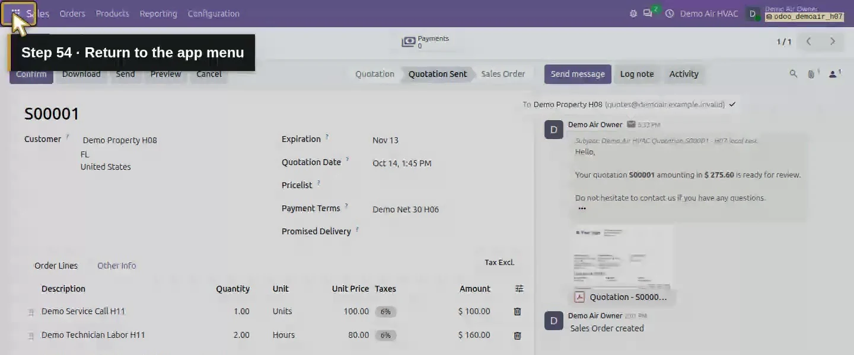The image size is (854, 355).
Task: Open optional columns settings icon
Action: point(520,289)
